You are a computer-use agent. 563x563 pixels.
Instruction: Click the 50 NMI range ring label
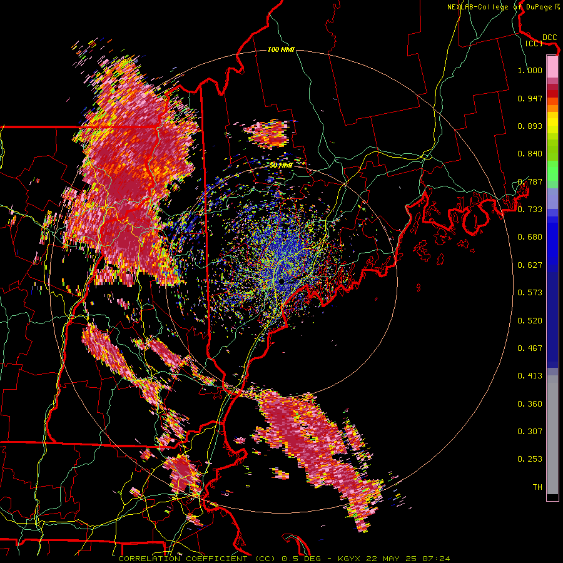click(x=281, y=166)
